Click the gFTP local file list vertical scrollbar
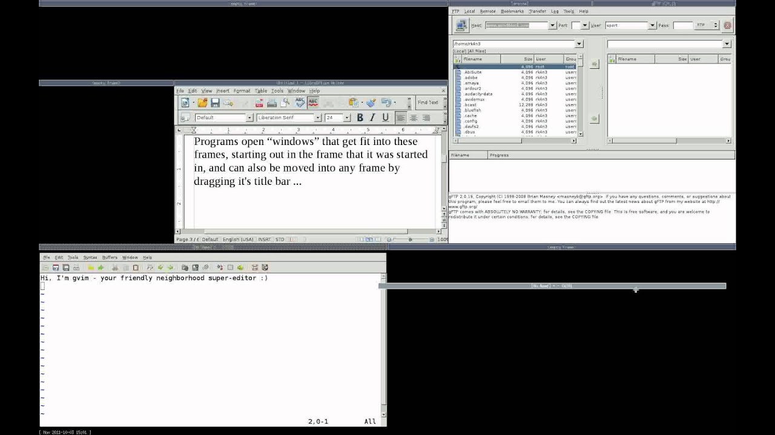Image resolution: width=775 pixels, height=435 pixels. click(581, 97)
